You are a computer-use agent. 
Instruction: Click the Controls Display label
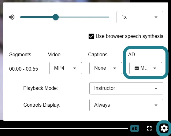point(42,105)
